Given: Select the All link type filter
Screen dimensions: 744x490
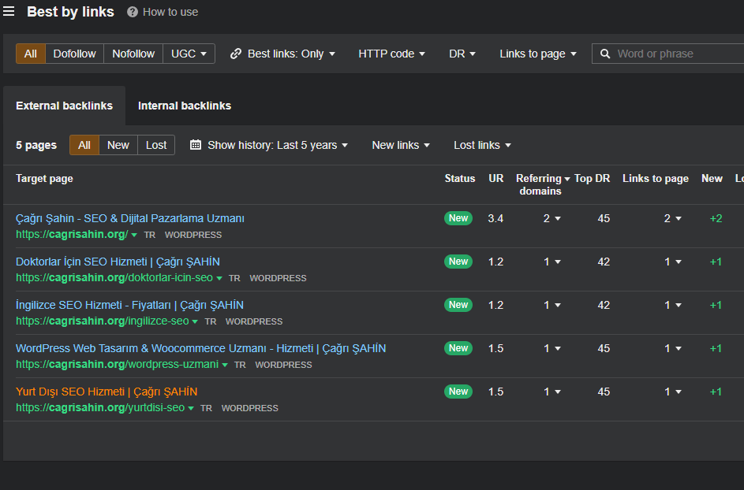Looking at the screenshot, I should [x=30, y=54].
